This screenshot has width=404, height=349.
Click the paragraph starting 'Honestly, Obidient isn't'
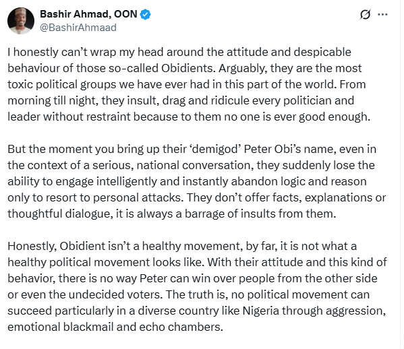point(197,286)
